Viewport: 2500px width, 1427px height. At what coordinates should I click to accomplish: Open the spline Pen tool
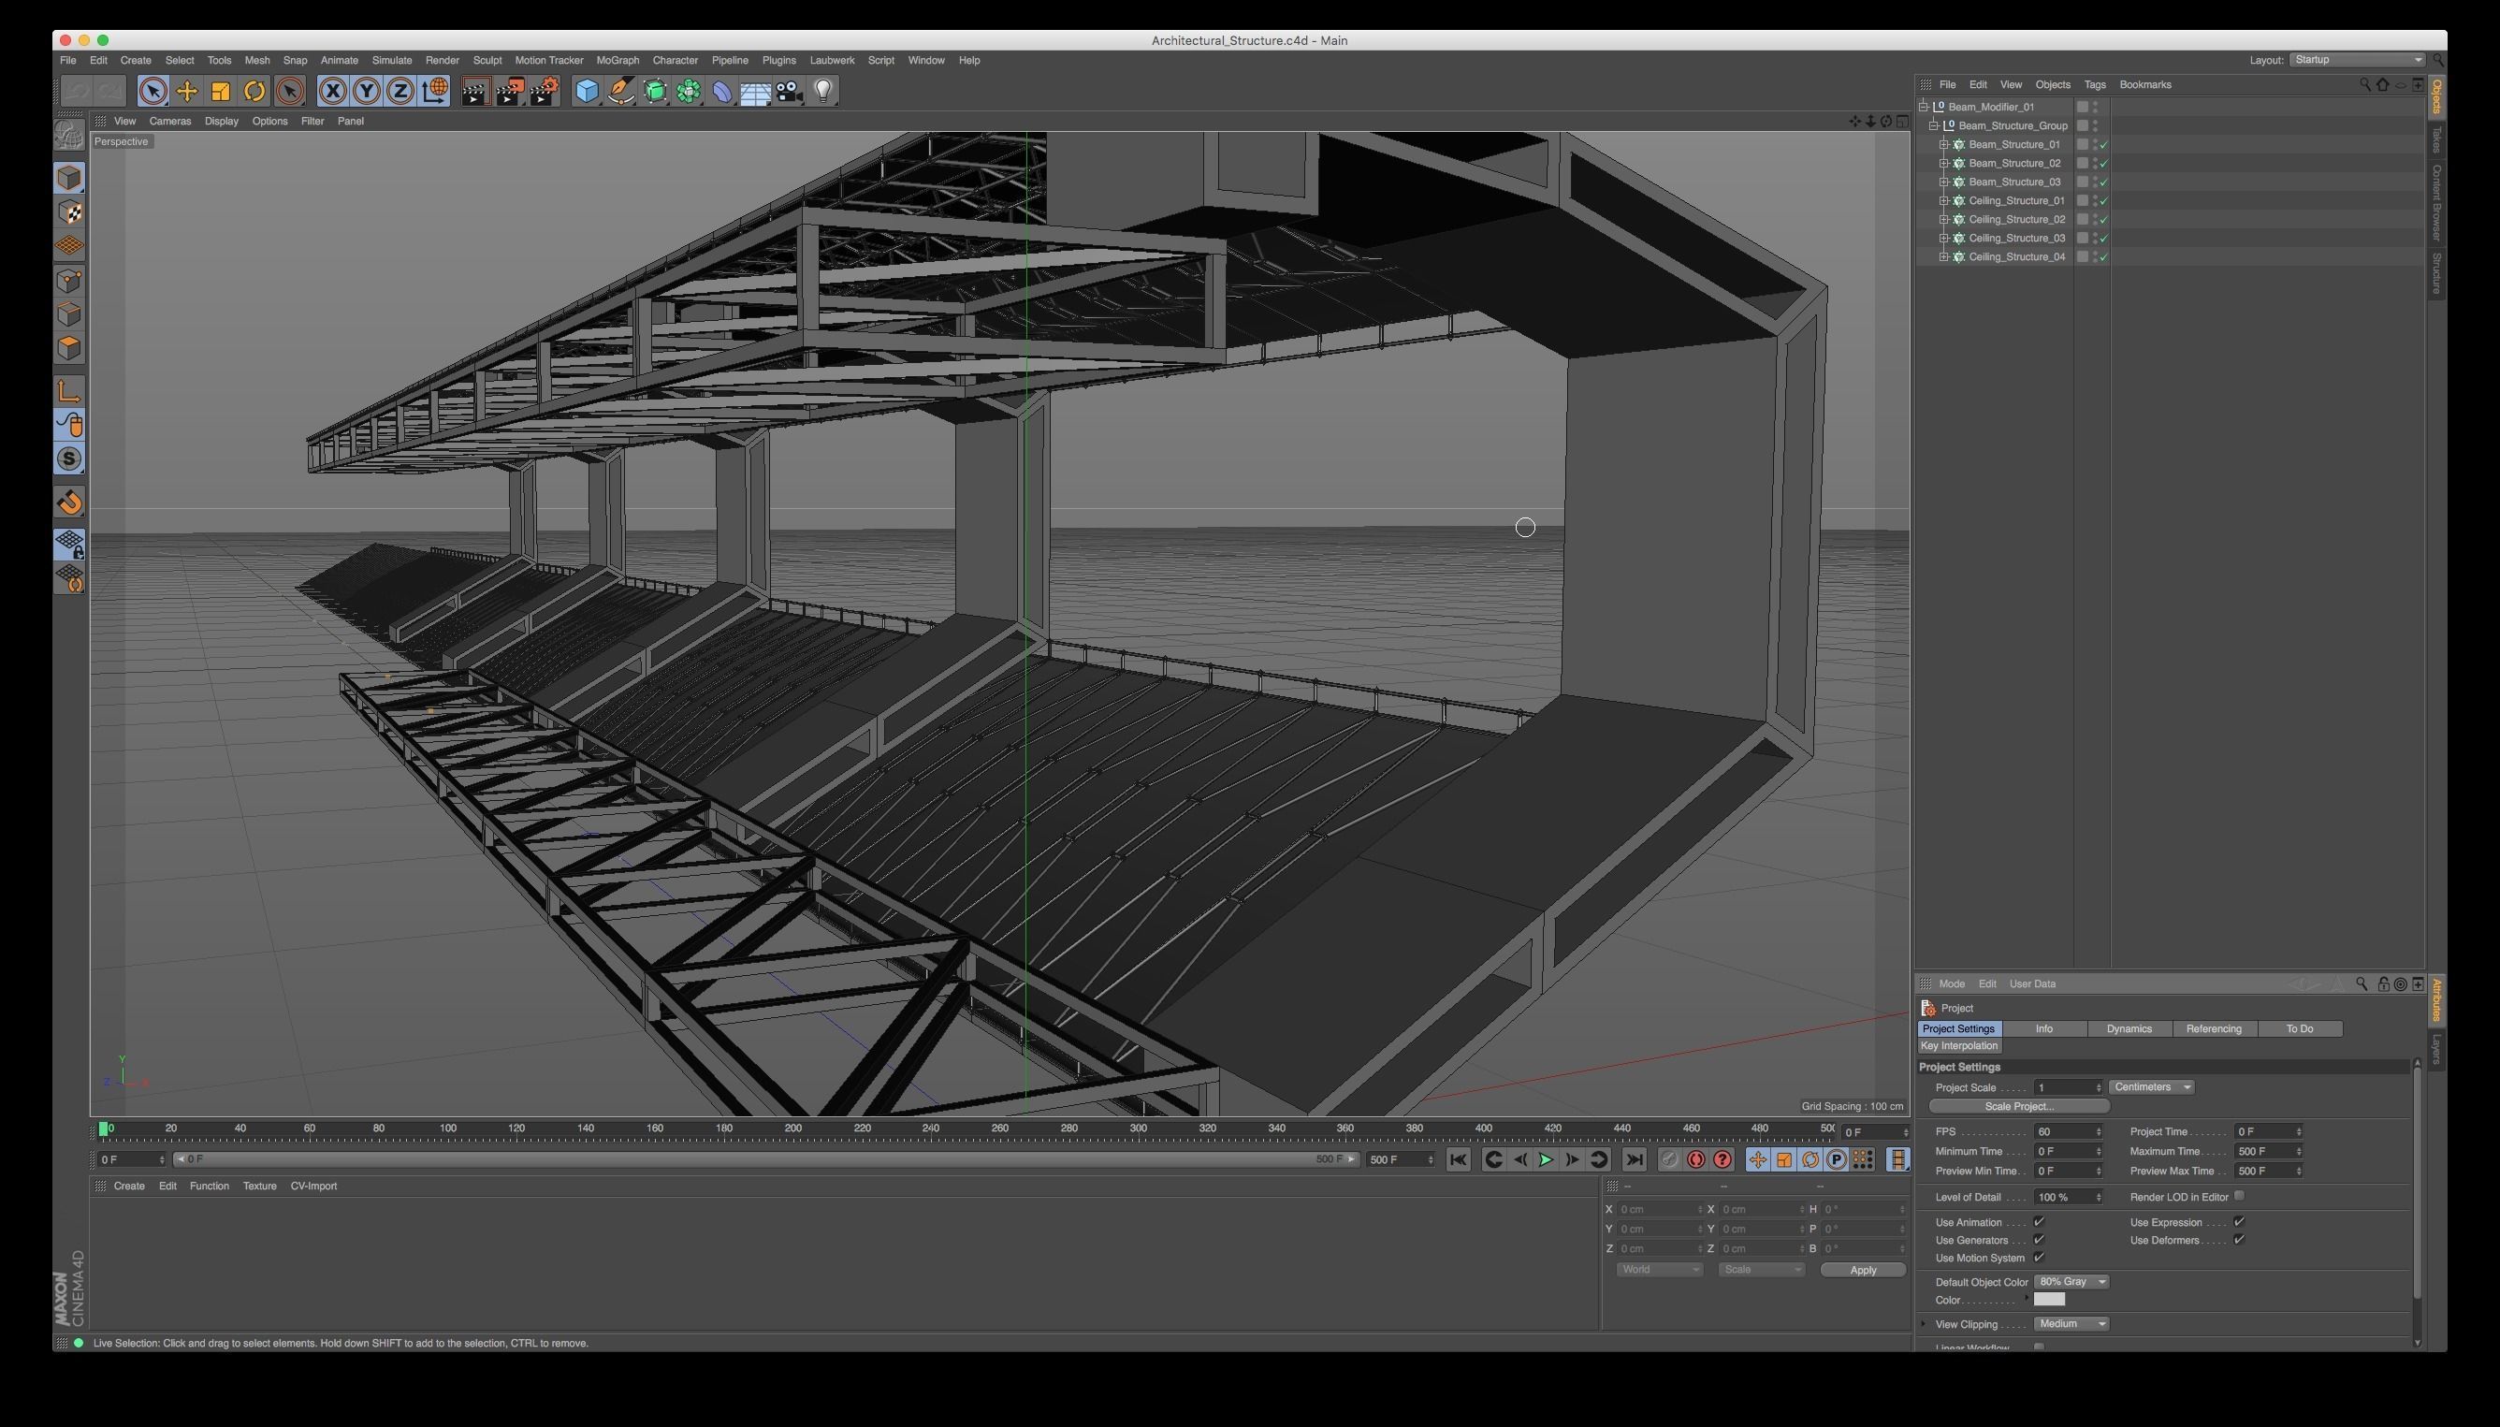620,91
